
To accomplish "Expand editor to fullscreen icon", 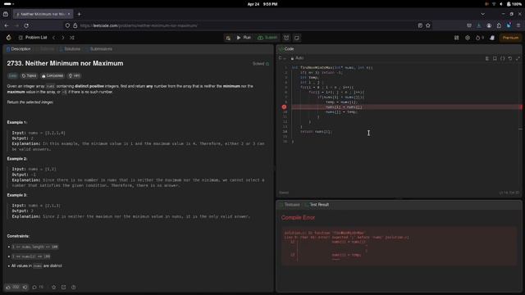I will 518,58.
